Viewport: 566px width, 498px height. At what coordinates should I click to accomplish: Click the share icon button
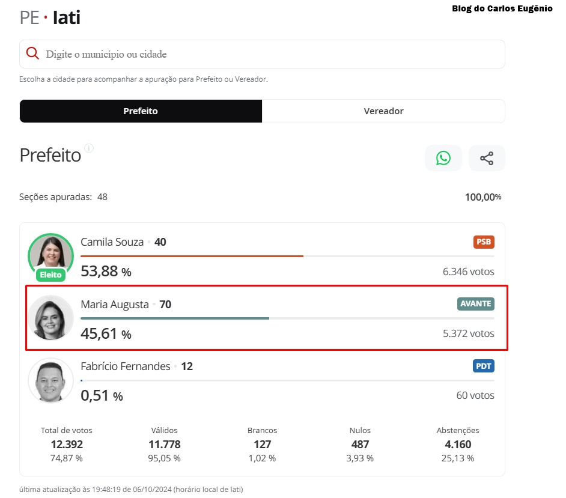tap(486, 158)
